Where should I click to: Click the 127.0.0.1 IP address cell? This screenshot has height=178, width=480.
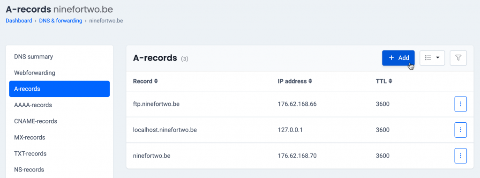(x=290, y=130)
